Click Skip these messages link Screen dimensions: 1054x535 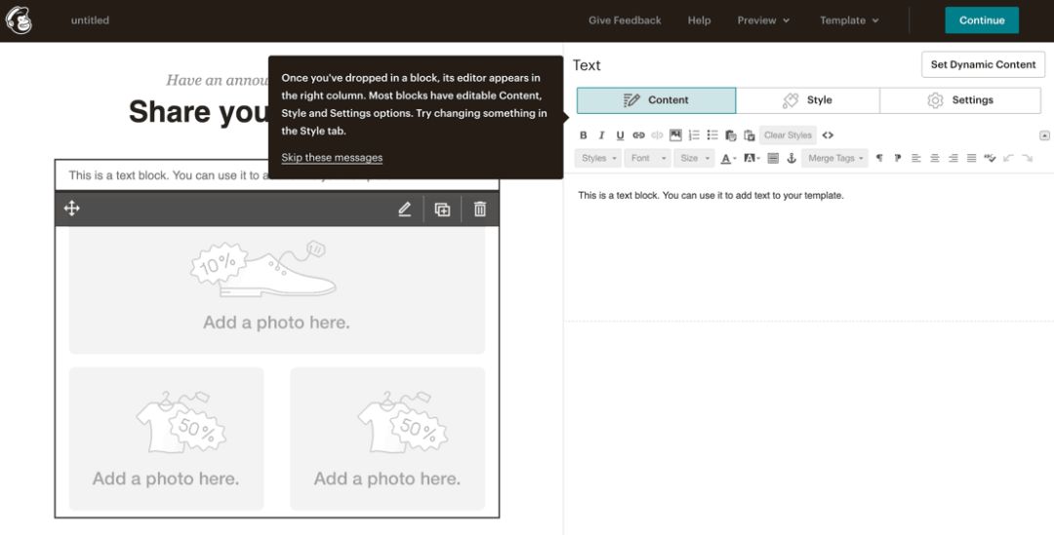[x=332, y=158]
